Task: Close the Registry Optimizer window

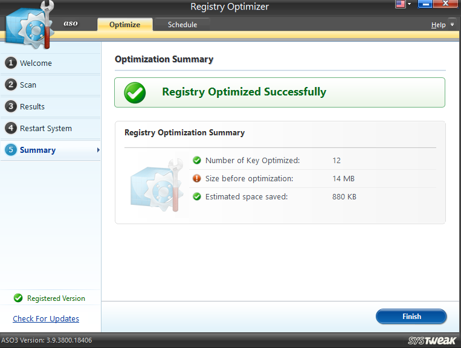Action: click(x=445, y=4)
